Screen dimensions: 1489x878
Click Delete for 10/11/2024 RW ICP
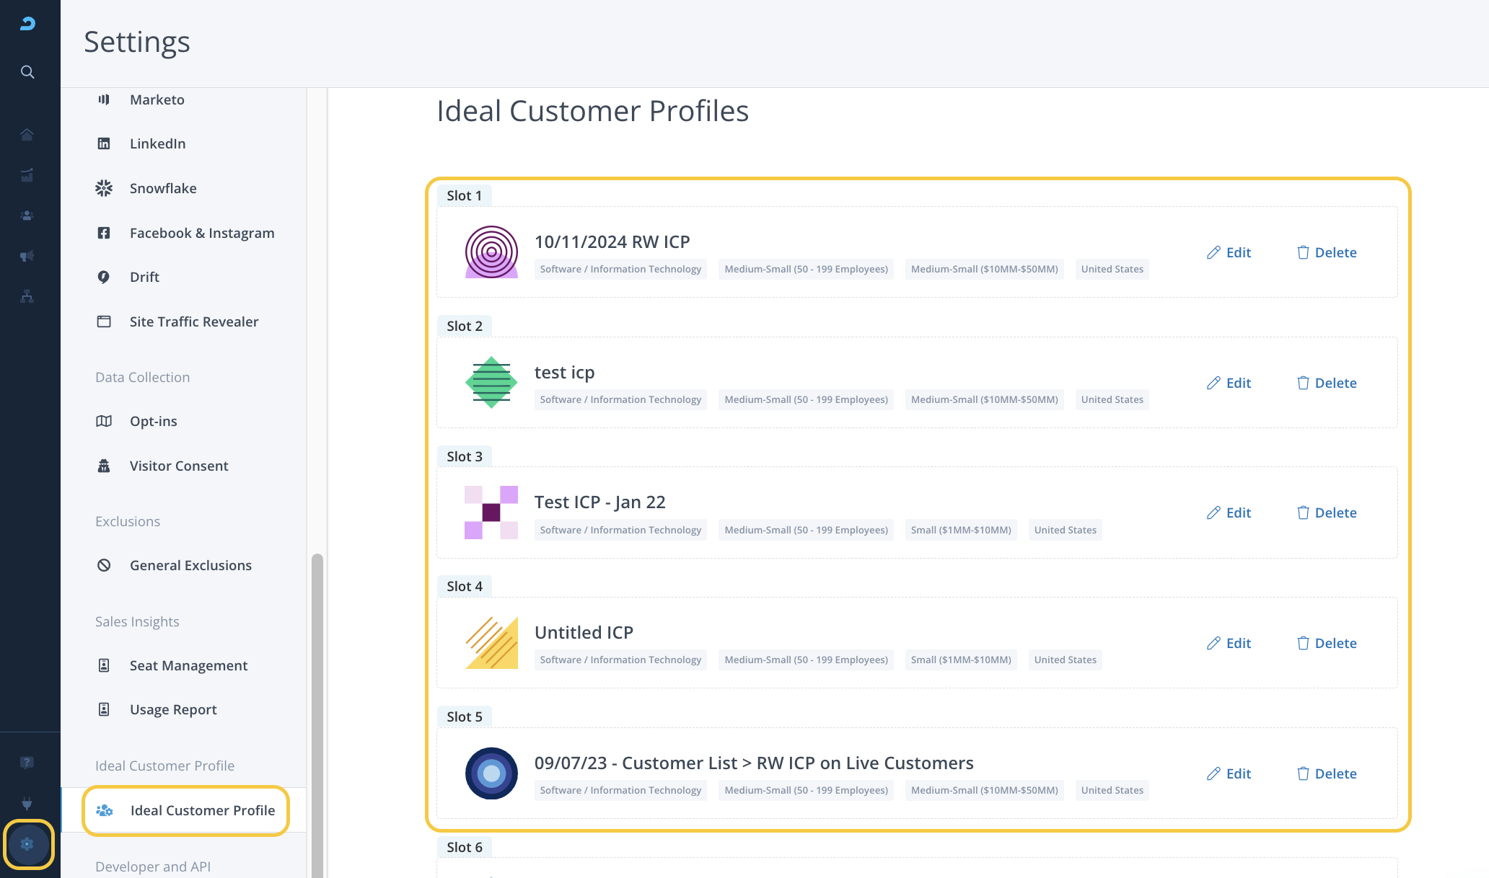click(x=1327, y=252)
